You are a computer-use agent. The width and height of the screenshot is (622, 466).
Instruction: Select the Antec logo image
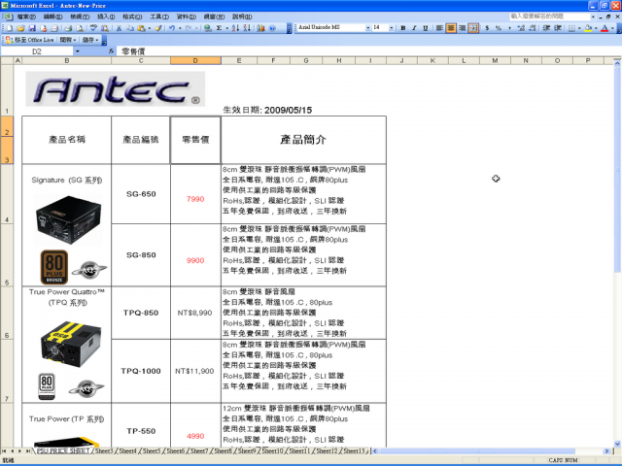(116, 89)
